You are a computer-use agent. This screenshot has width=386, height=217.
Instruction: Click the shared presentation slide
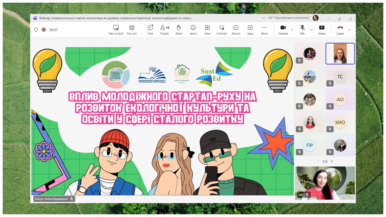(163, 121)
